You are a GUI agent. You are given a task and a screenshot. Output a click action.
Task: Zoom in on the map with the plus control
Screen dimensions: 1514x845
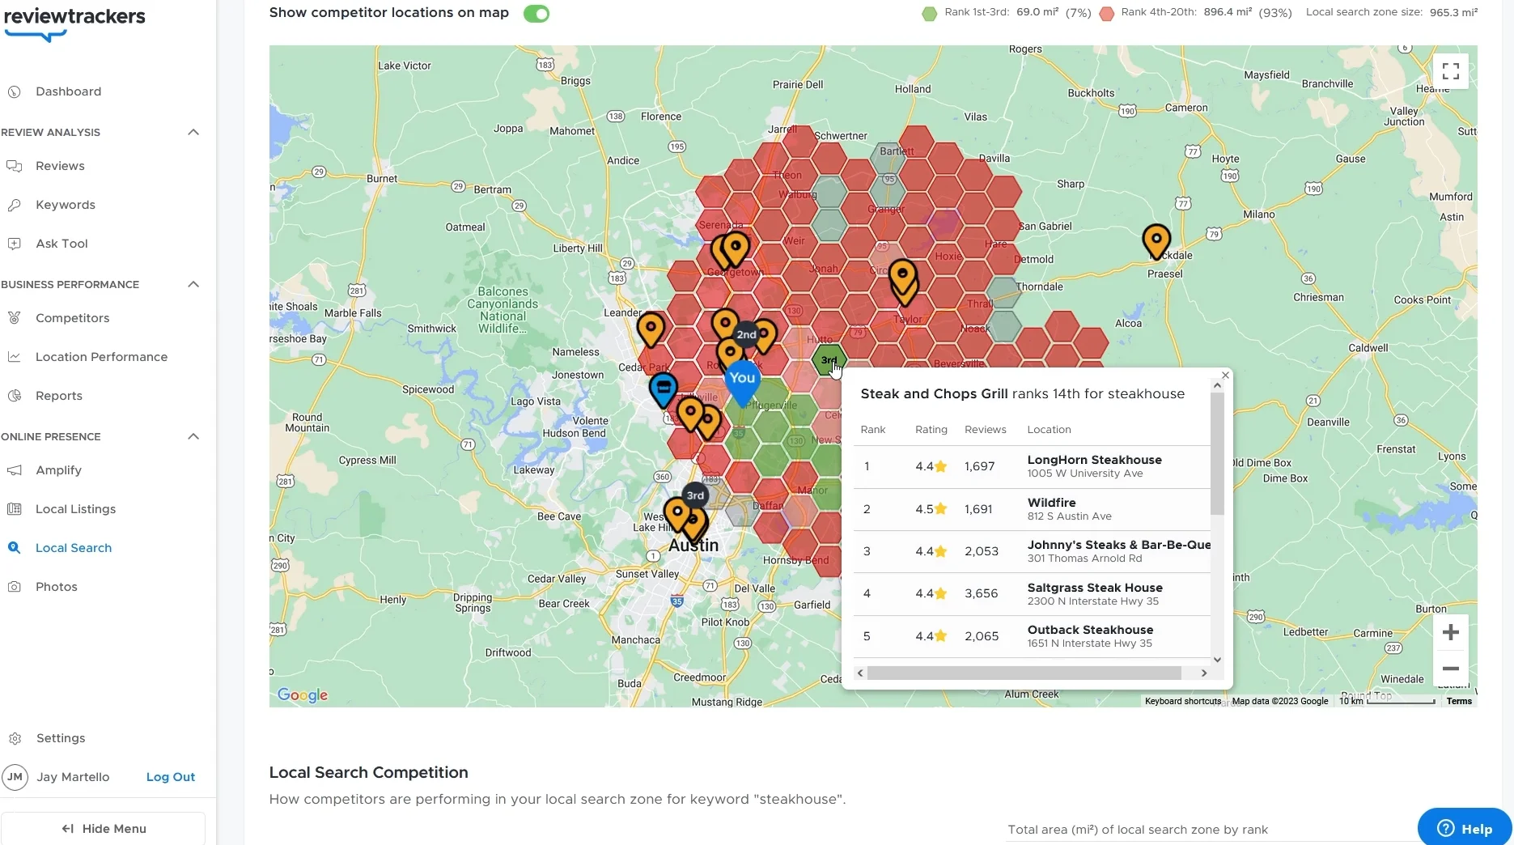coord(1450,631)
